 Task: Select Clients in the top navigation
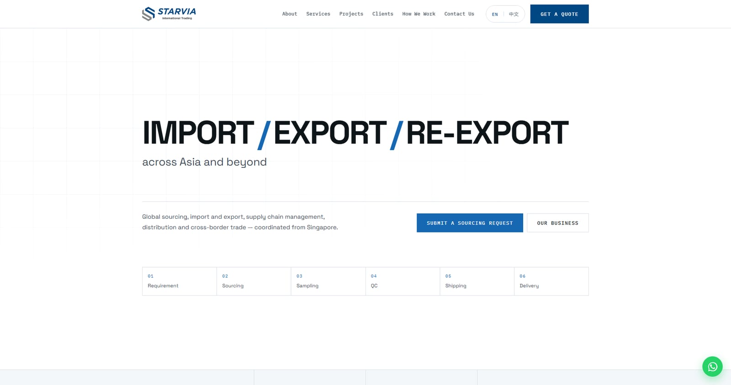click(x=382, y=14)
